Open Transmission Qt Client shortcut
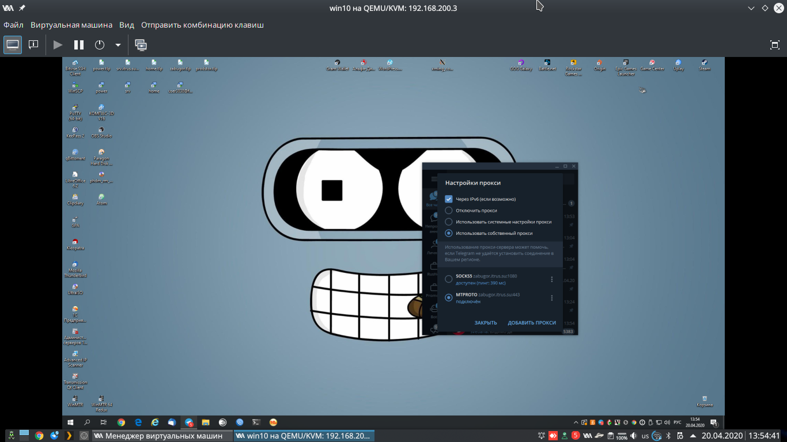Screen dimensions: 787x442 [x=75, y=382]
